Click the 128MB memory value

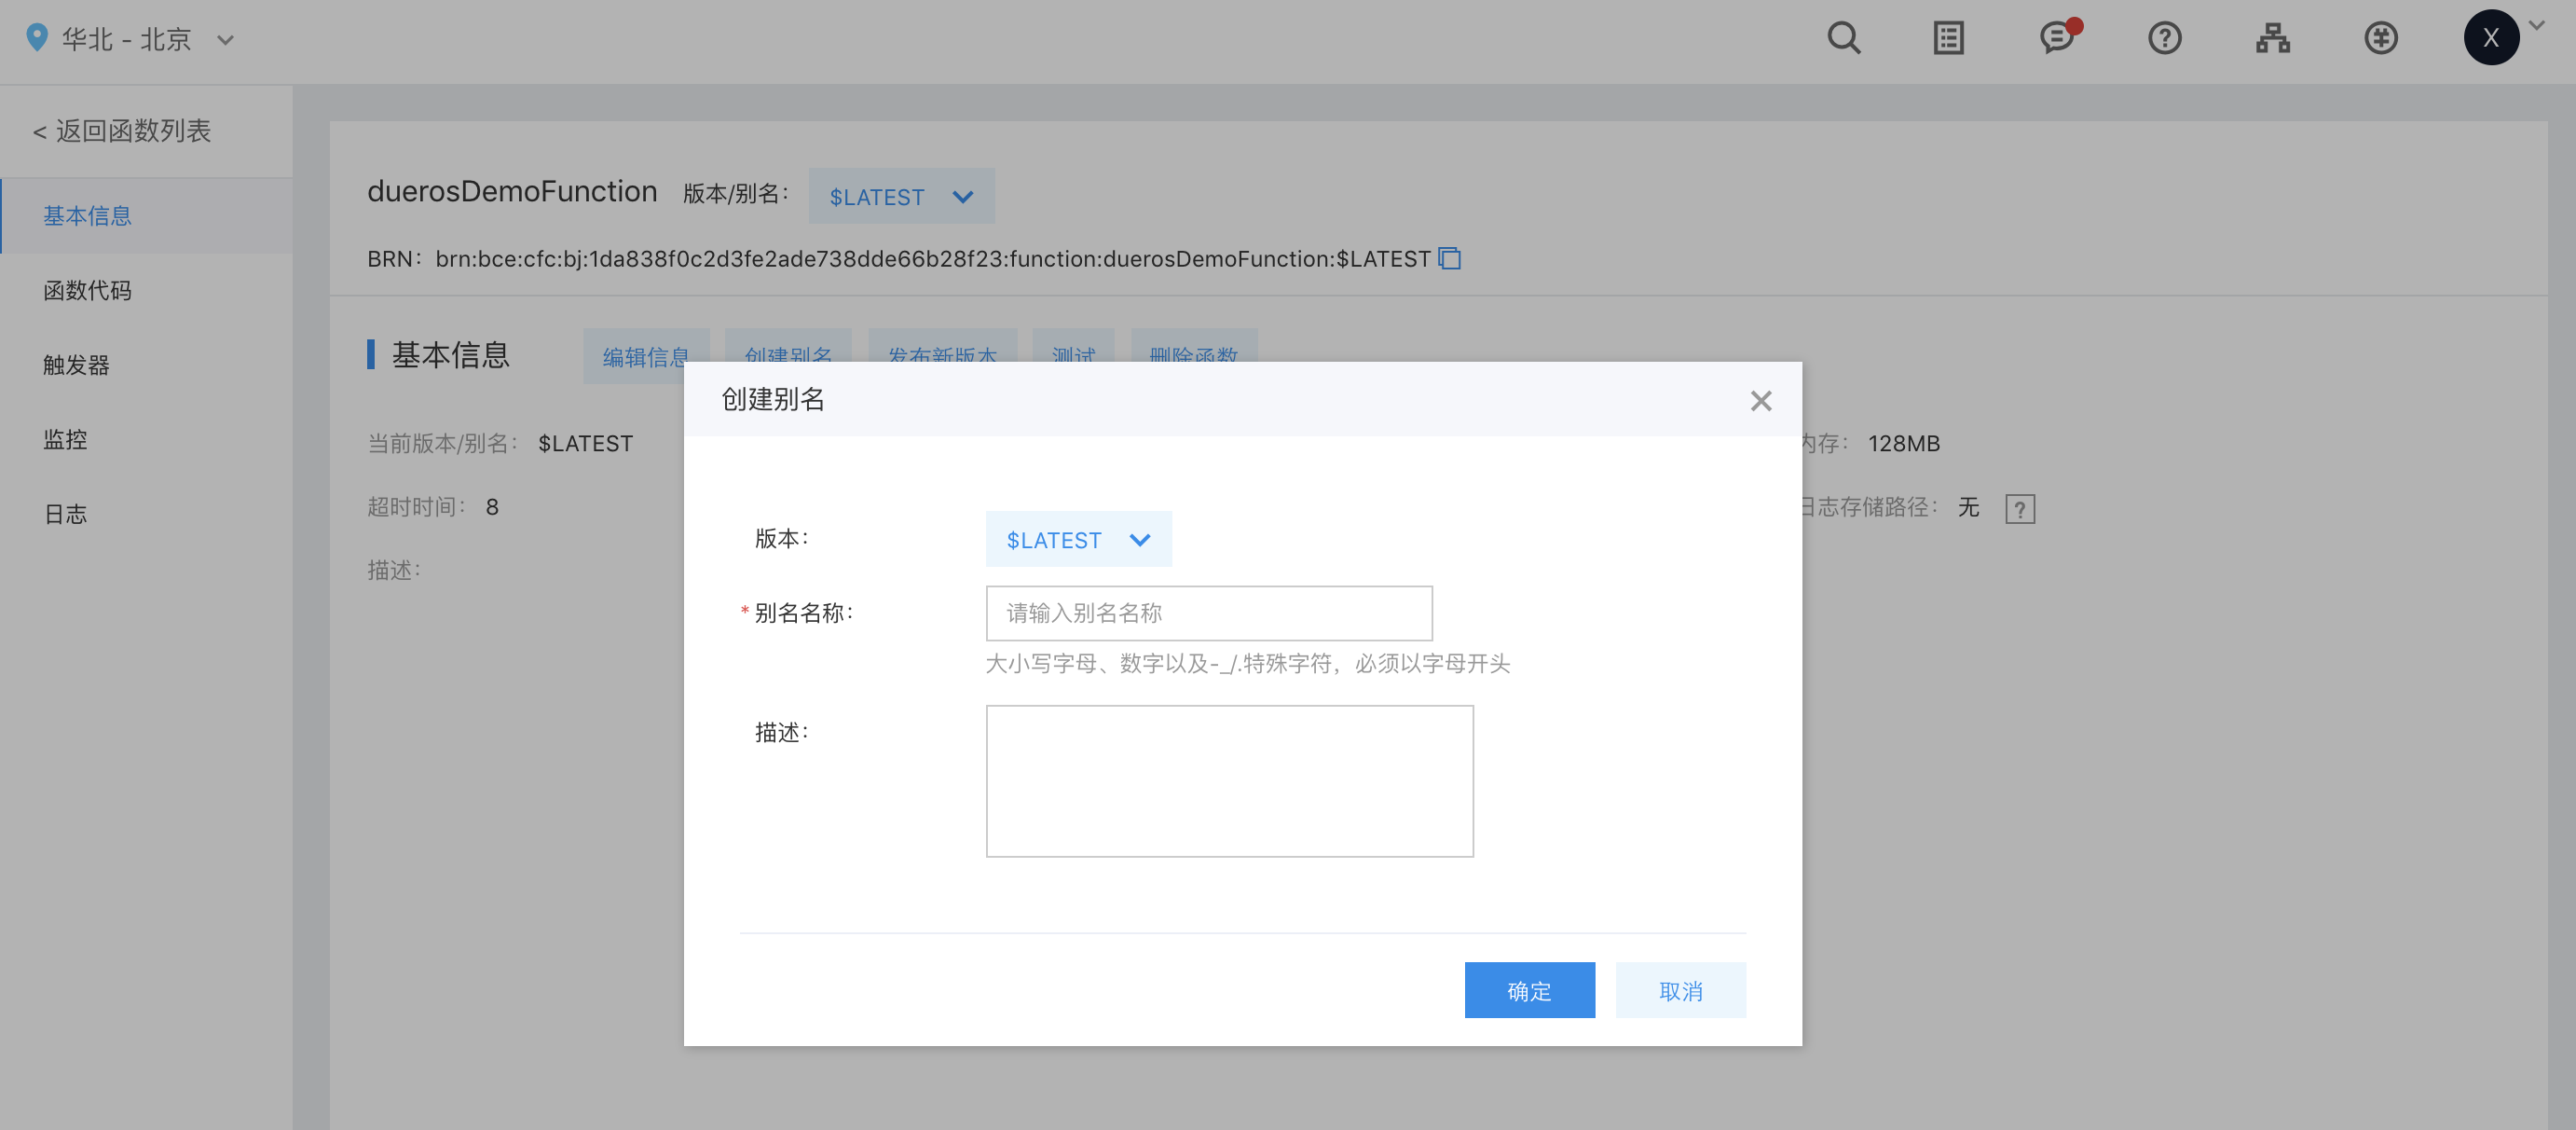click(x=1903, y=443)
